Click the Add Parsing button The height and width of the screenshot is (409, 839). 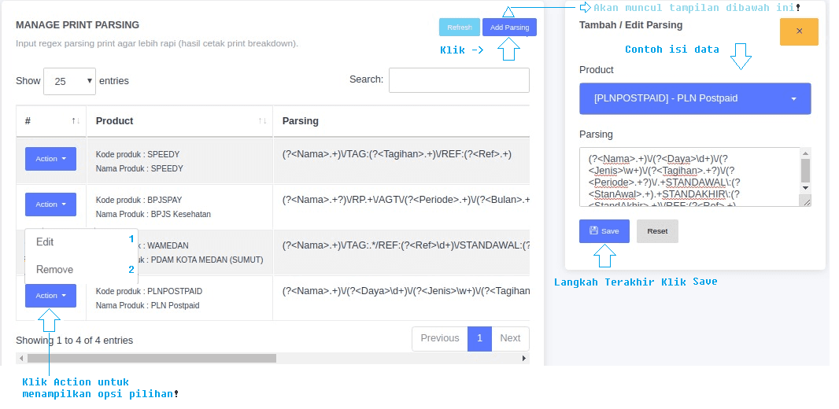[x=509, y=28]
